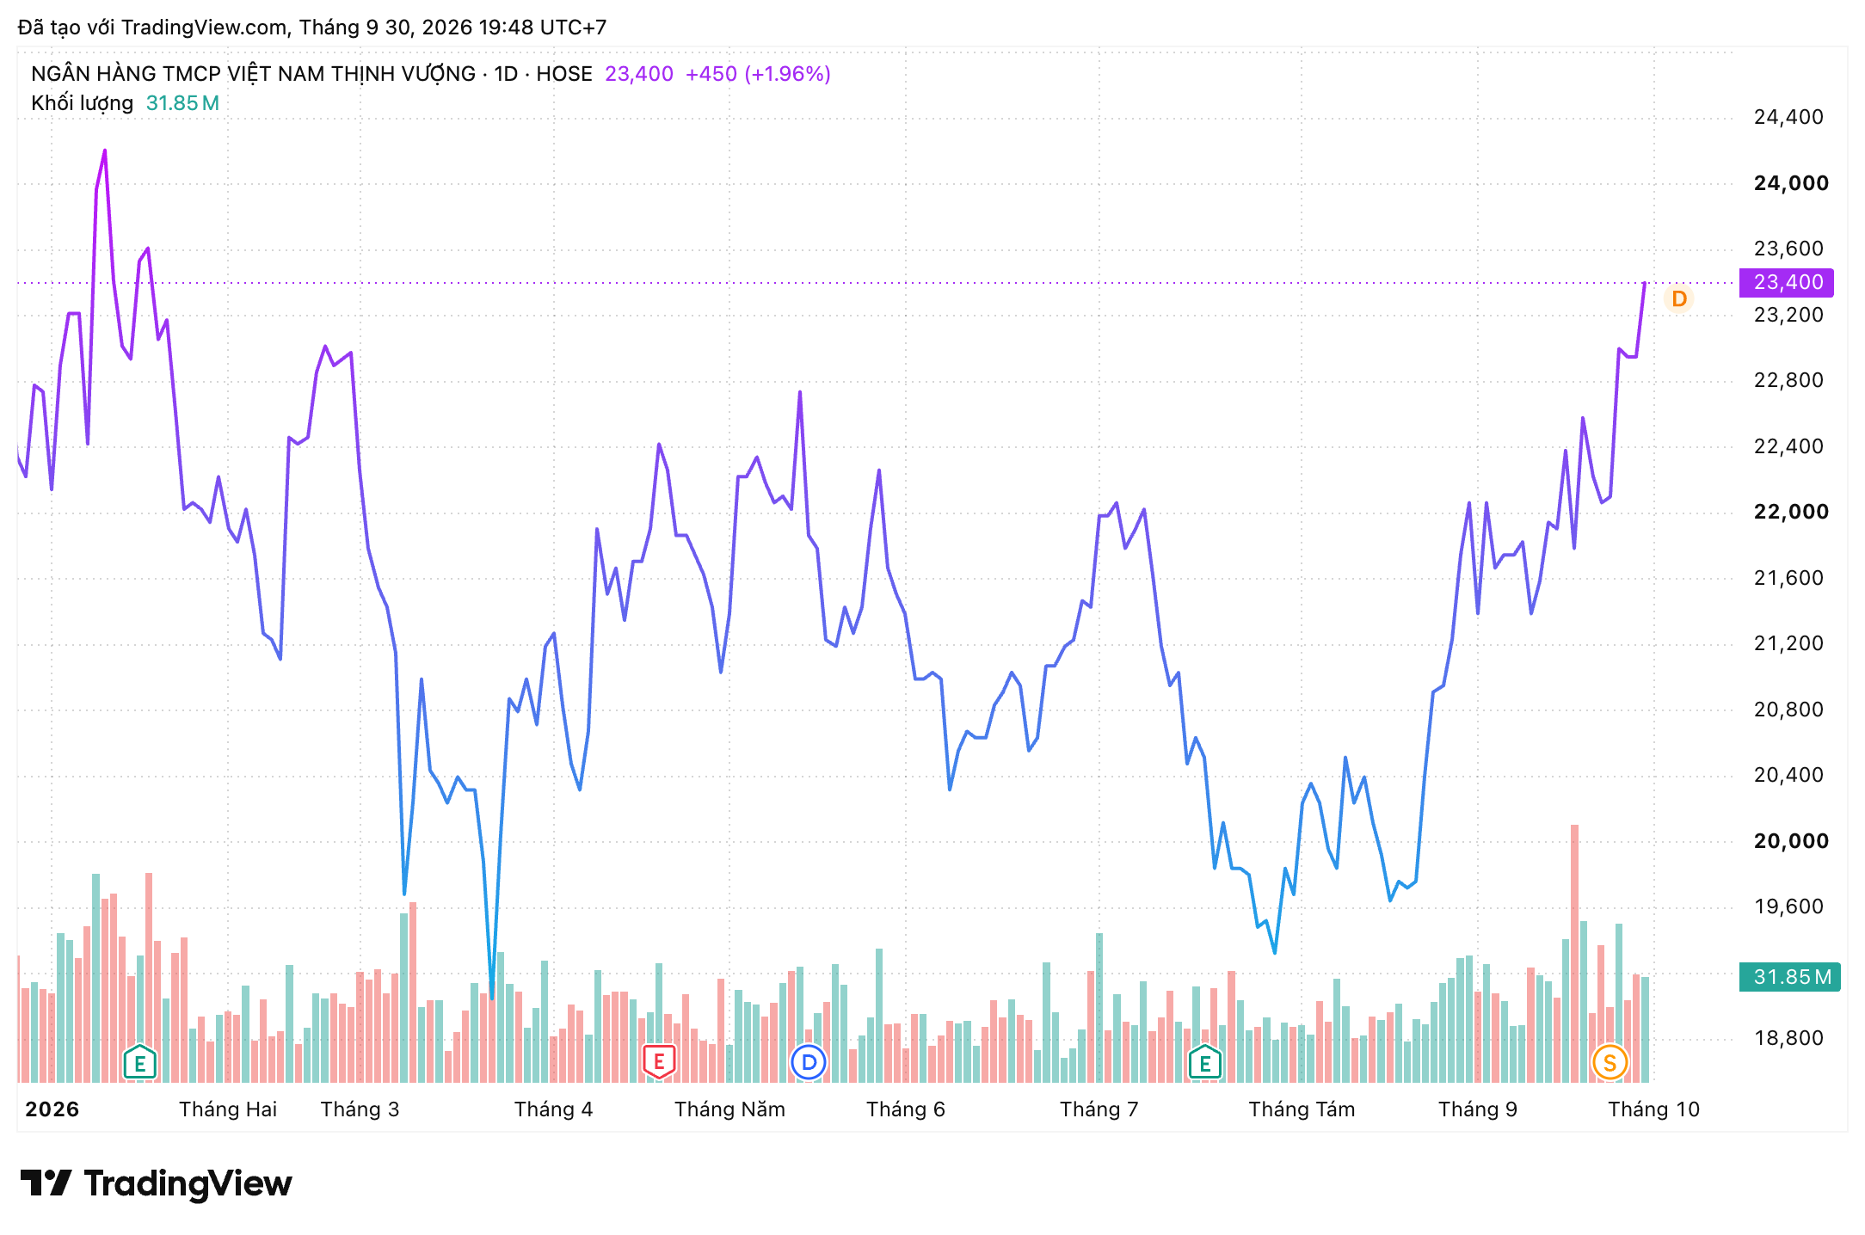Click the 18,800 label on the price axis
The width and height of the screenshot is (1865, 1235).
(1788, 1038)
